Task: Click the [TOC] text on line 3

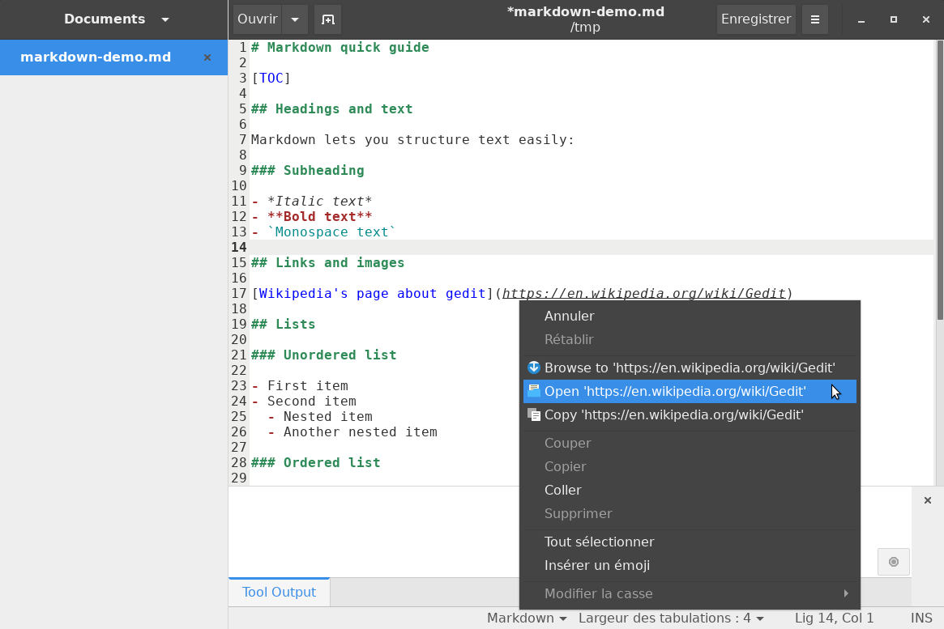Action: (x=271, y=79)
